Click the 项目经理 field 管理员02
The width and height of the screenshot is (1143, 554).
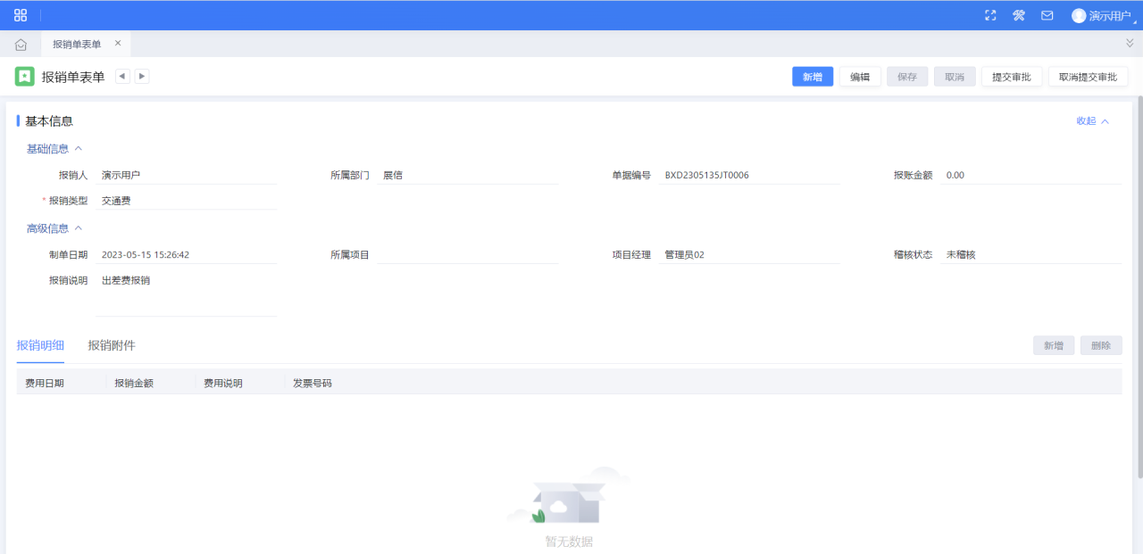tap(750, 255)
